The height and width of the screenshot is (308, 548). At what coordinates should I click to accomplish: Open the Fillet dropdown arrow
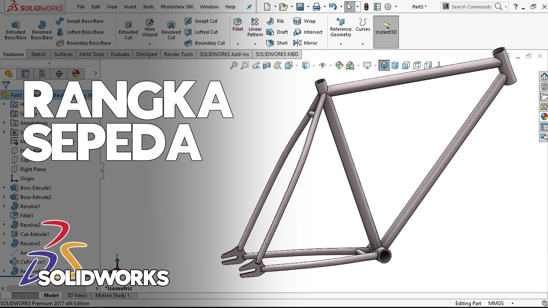(238, 44)
